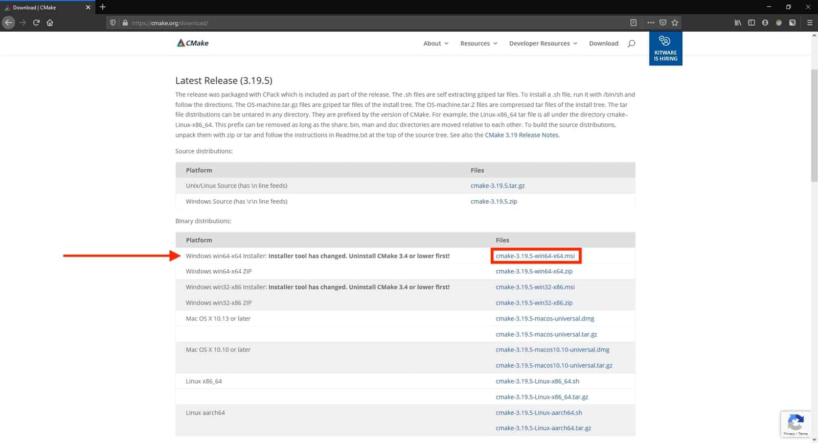Click the forward navigation arrow
818x443 pixels.
point(22,22)
